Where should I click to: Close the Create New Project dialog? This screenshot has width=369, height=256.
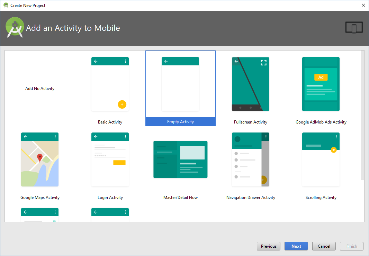(x=363, y=5)
